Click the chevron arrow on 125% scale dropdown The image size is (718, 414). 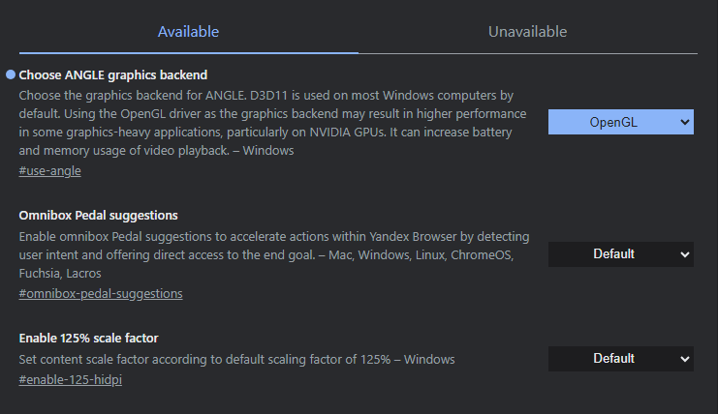click(x=684, y=359)
